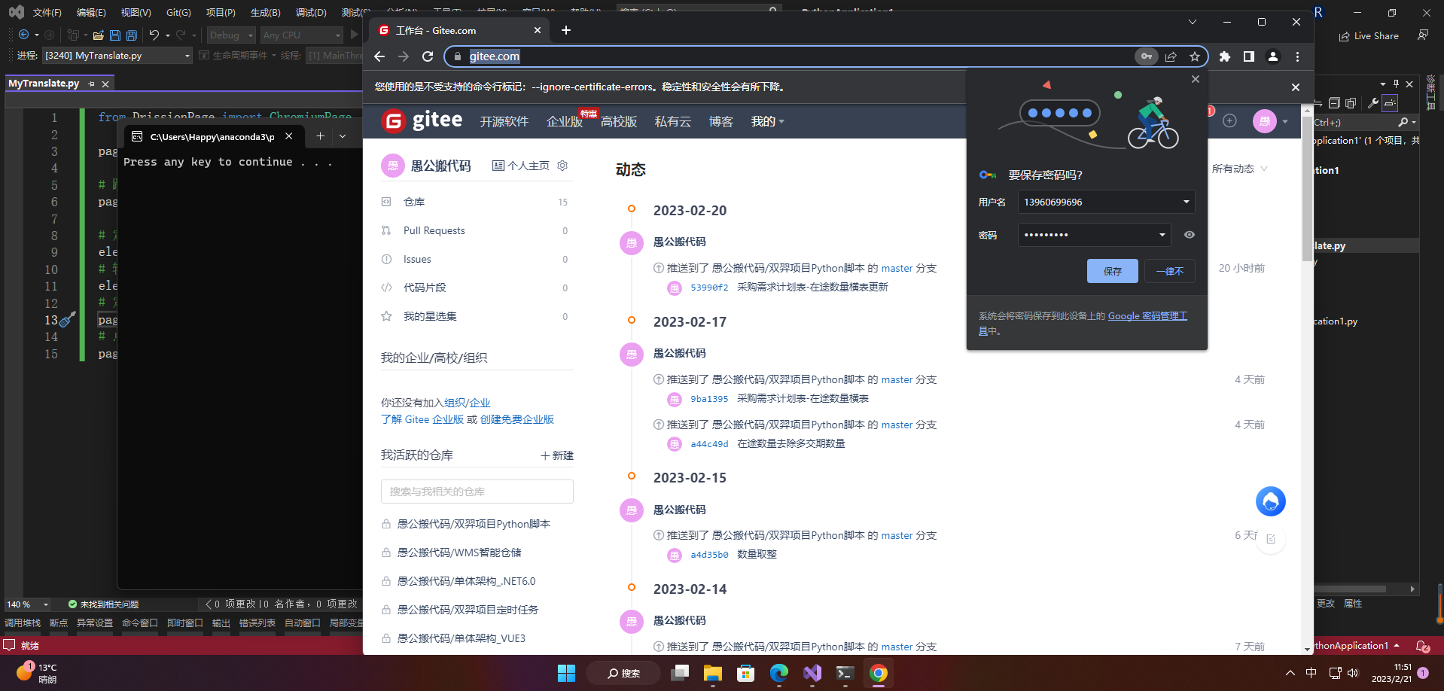Open Gitee settings gear beside 个人主页
The height and width of the screenshot is (691, 1444).
562,166
